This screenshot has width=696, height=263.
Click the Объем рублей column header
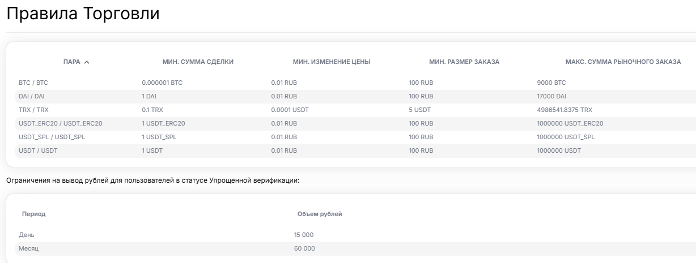(319, 214)
